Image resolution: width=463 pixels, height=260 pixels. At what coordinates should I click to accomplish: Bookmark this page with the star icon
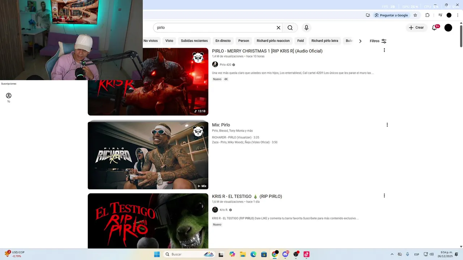(x=415, y=15)
